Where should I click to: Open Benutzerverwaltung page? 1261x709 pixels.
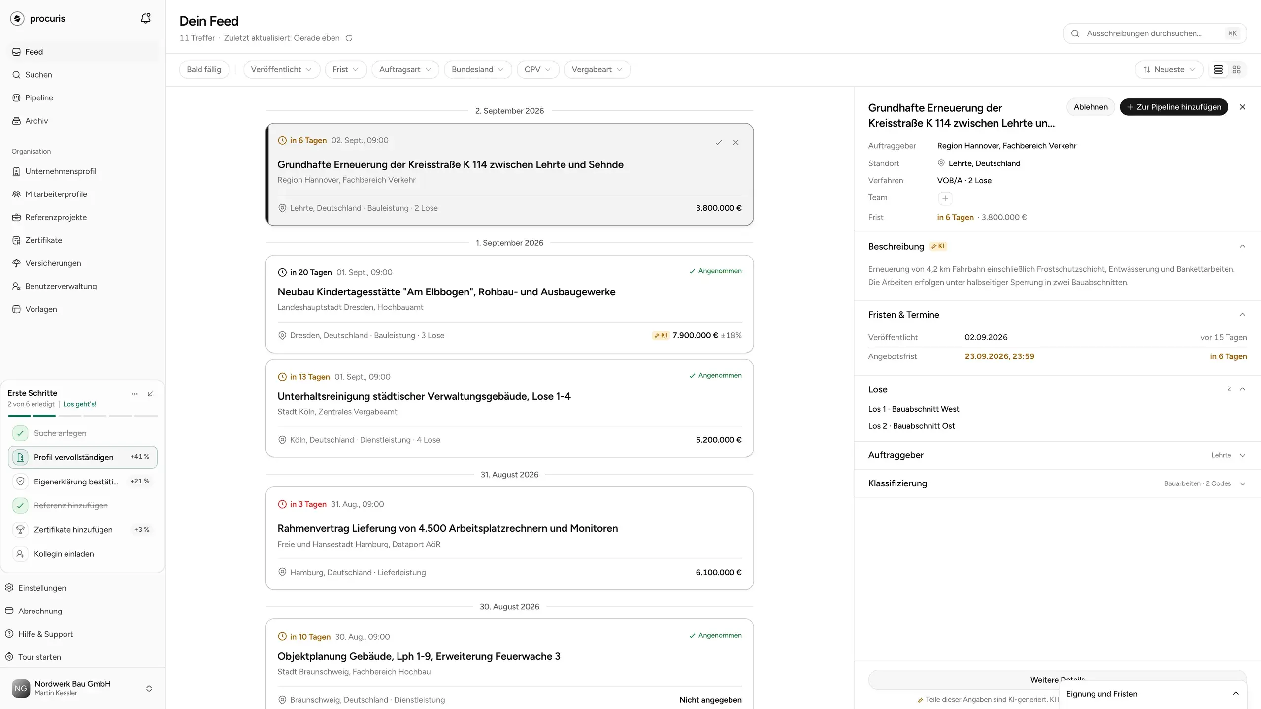point(83,286)
